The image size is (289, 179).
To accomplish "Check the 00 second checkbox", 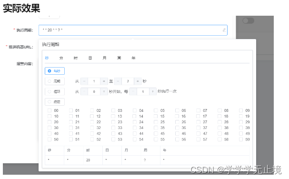I will [50, 110].
